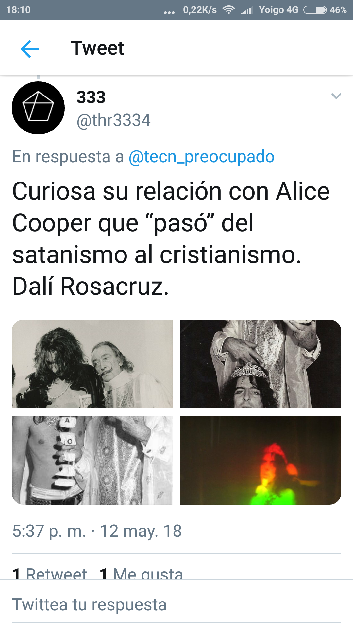Tap the blue back arrow
This screenshot has height=628, width=353.
coord(29,49)
